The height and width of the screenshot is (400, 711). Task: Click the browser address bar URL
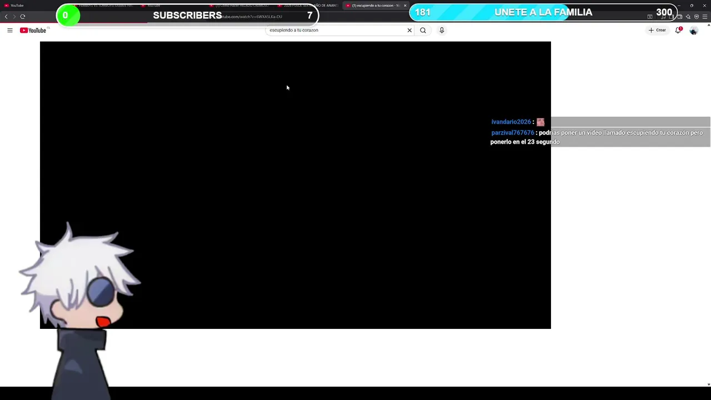point(253,17)
